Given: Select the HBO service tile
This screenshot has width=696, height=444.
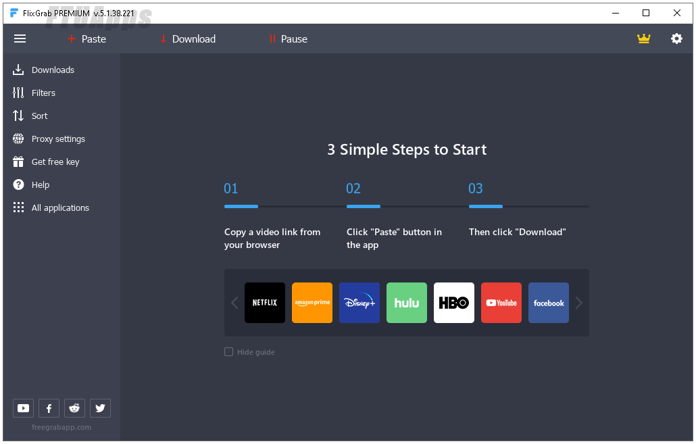Looking at the screenshot, I should [454, 303].
